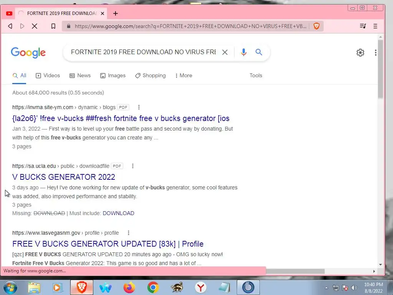
Task: Bookmark this page using the bookmark icon
Action: point(53,26)
